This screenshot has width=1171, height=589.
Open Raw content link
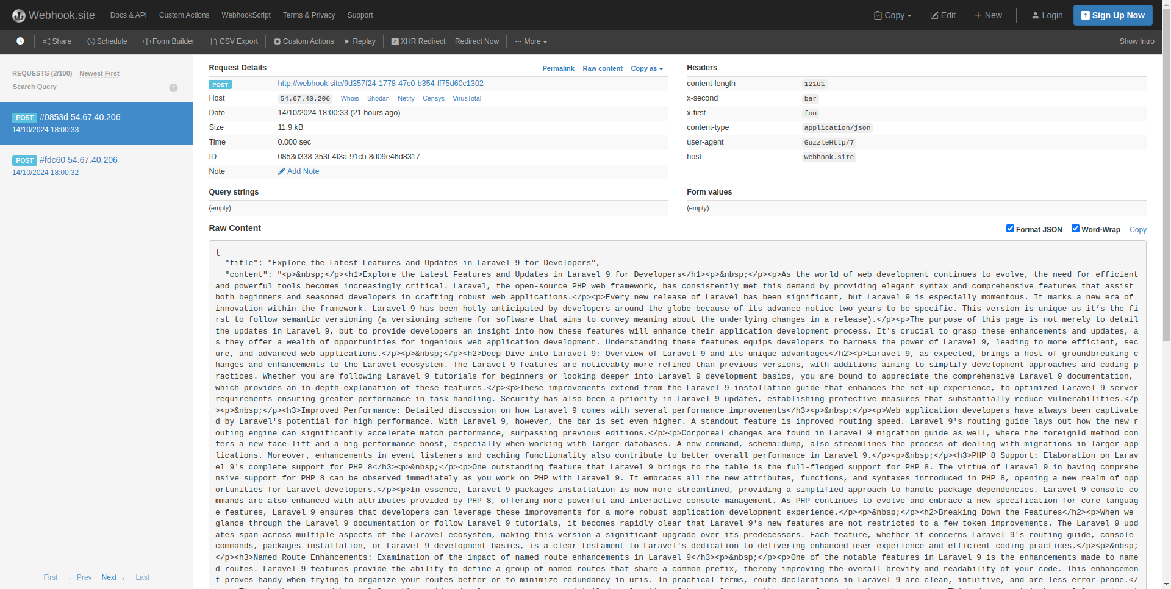(603, 68)
